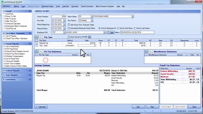Screen dimensions: 203x114
Task: Open the YOUR BANK NAME dropdown arrow
Action: click(x=133, y=16)
